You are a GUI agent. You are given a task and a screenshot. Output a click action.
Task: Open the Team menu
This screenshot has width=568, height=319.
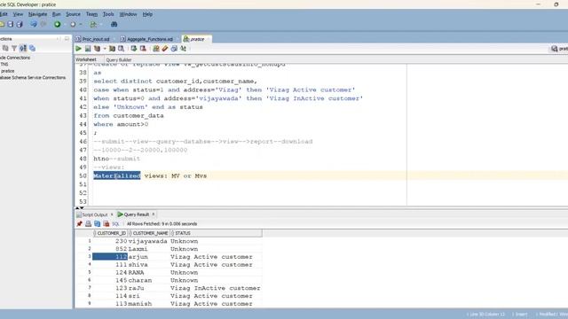click(91, 14)
